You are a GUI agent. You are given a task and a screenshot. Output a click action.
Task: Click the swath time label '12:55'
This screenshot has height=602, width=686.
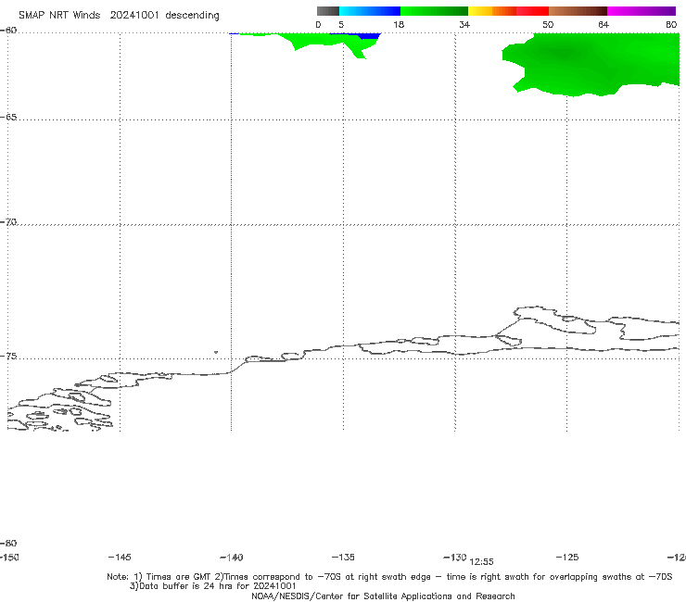[481, 562]
